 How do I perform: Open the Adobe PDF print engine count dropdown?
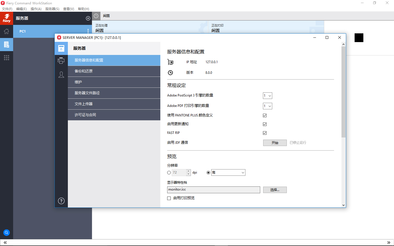(x=268, y=106)
